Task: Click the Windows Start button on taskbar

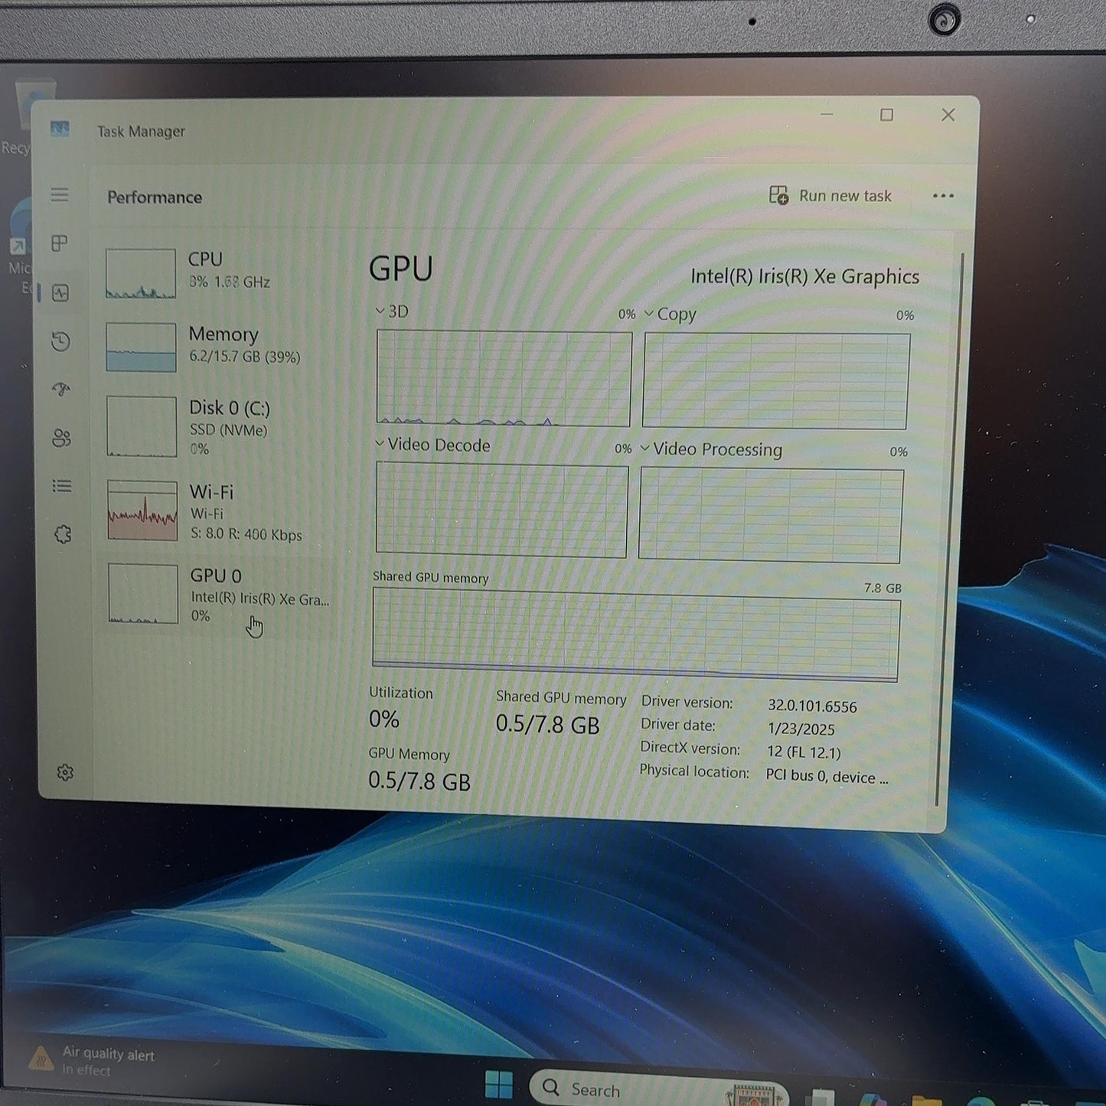Action: tap(499, 1085)
